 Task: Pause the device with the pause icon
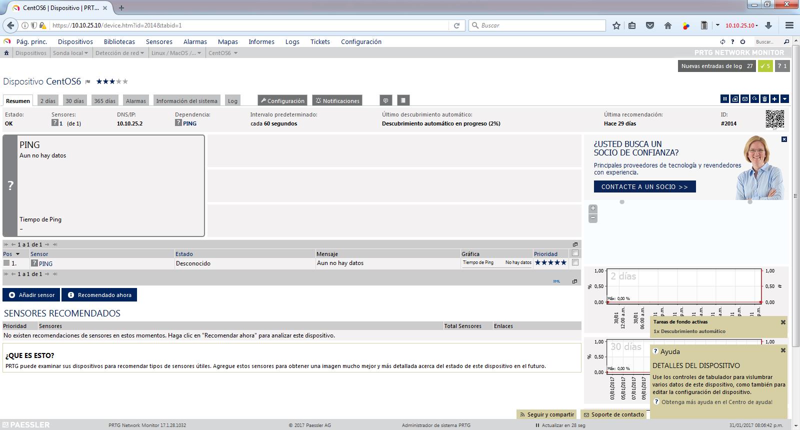point(724,99)
